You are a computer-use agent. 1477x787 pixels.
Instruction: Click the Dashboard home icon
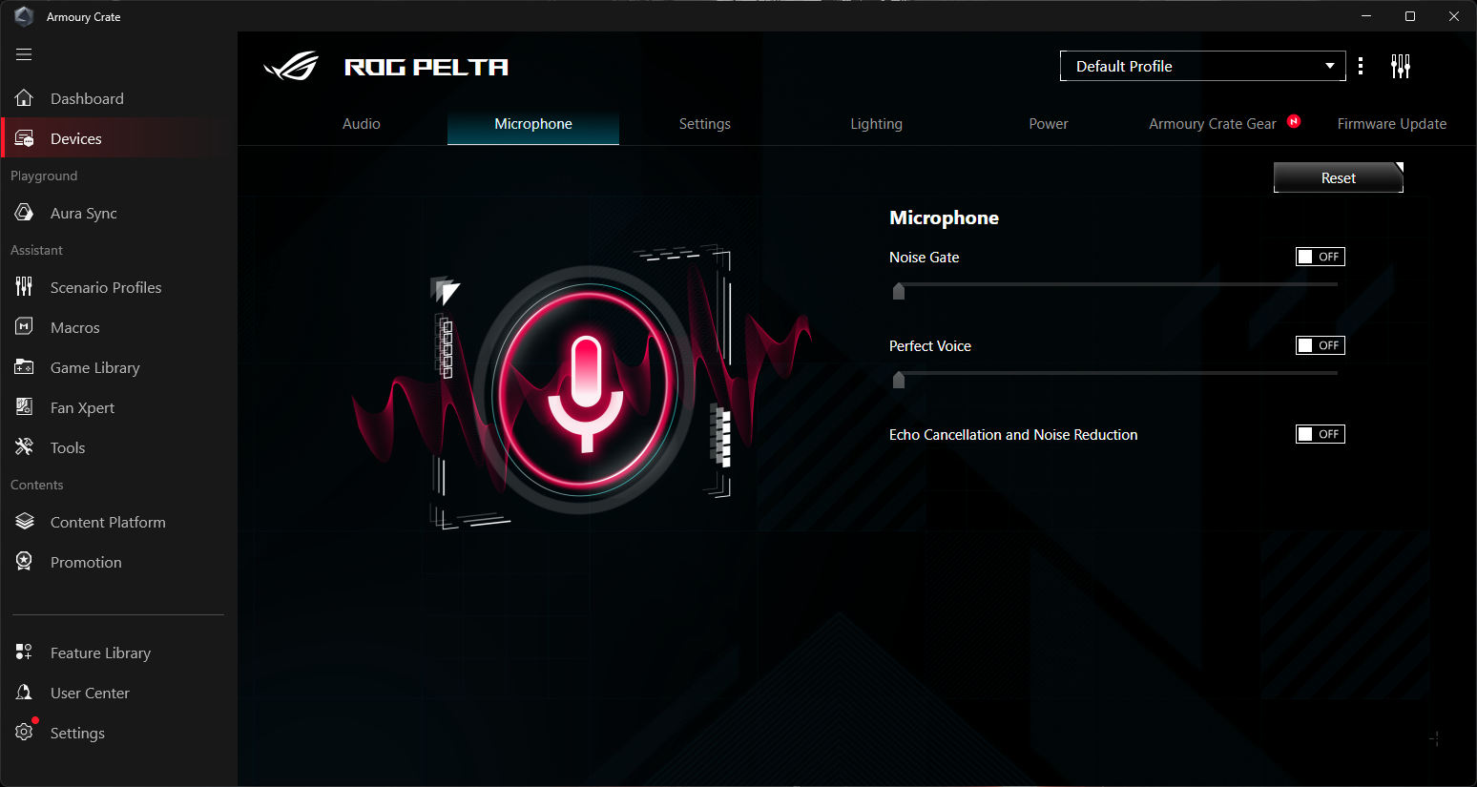[x=25, y=98]
